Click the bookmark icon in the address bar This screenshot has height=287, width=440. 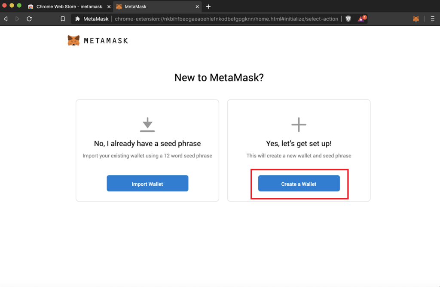pos(62,19)
